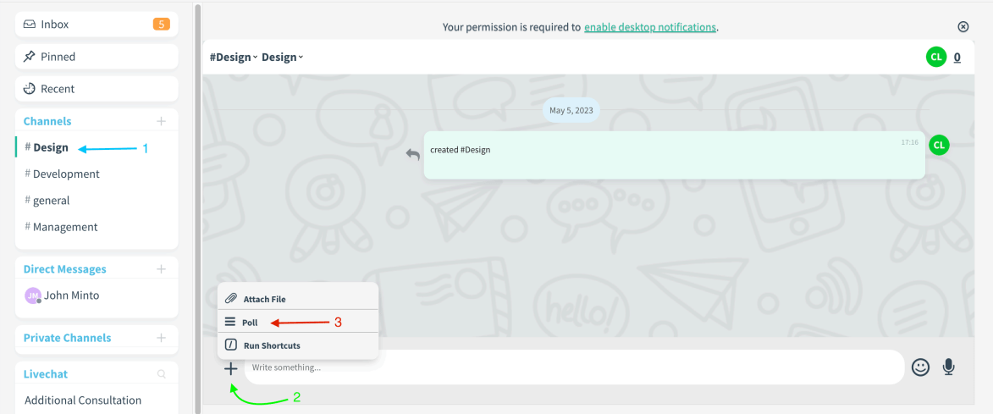Add a new channel with the Channels plus icon

coord(162,121)
